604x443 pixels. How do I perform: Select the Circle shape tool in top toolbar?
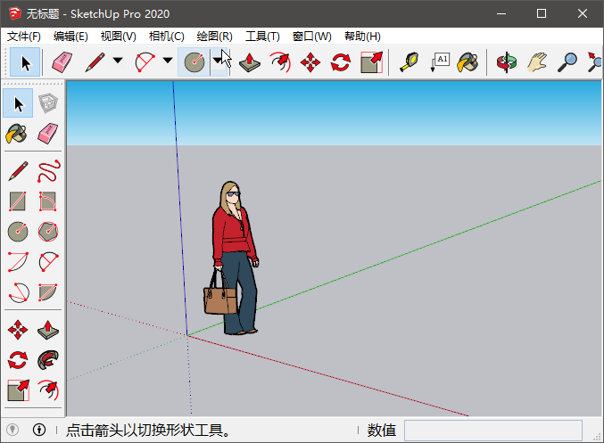tap(194, 62)
